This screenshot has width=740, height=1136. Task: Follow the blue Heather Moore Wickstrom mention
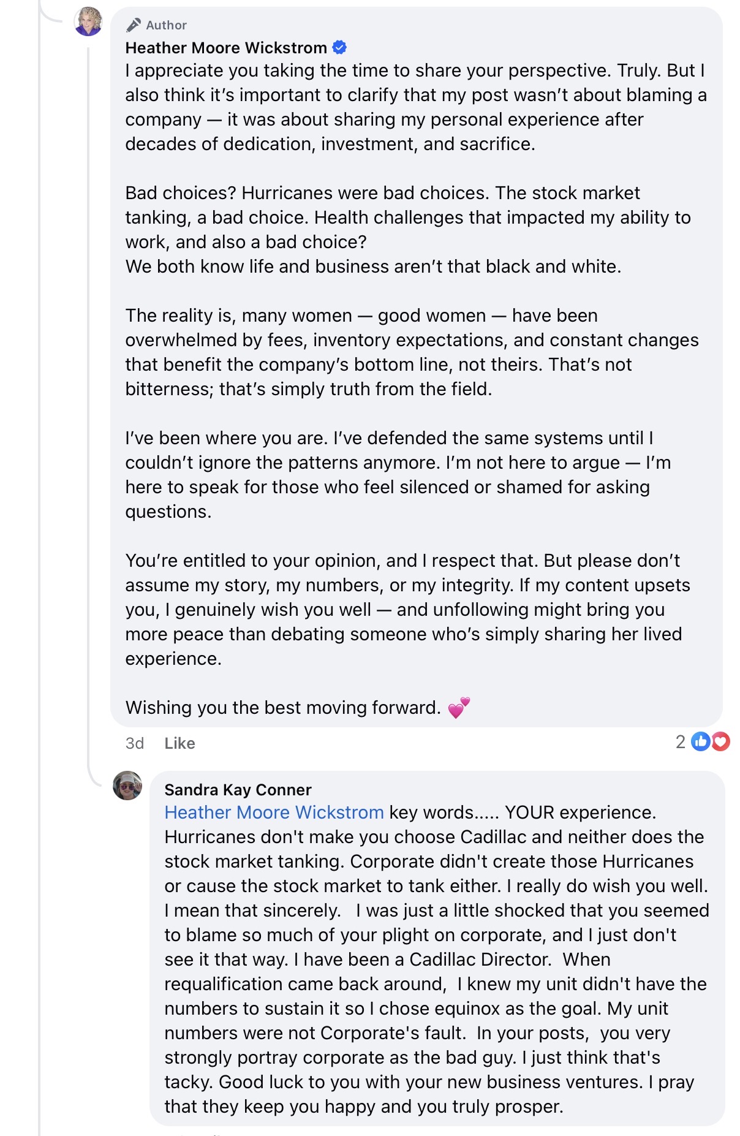(274, 812)
